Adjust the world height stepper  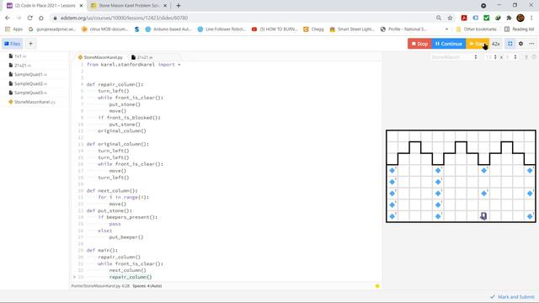515,57
